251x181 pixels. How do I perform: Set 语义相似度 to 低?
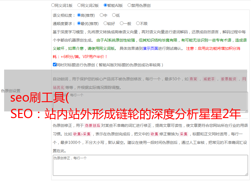pyautogui.click(x=114, y=15)
